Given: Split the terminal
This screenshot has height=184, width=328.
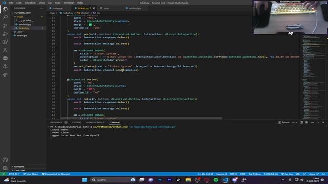Looking at the screenshot, I should [x=301, y=122].
